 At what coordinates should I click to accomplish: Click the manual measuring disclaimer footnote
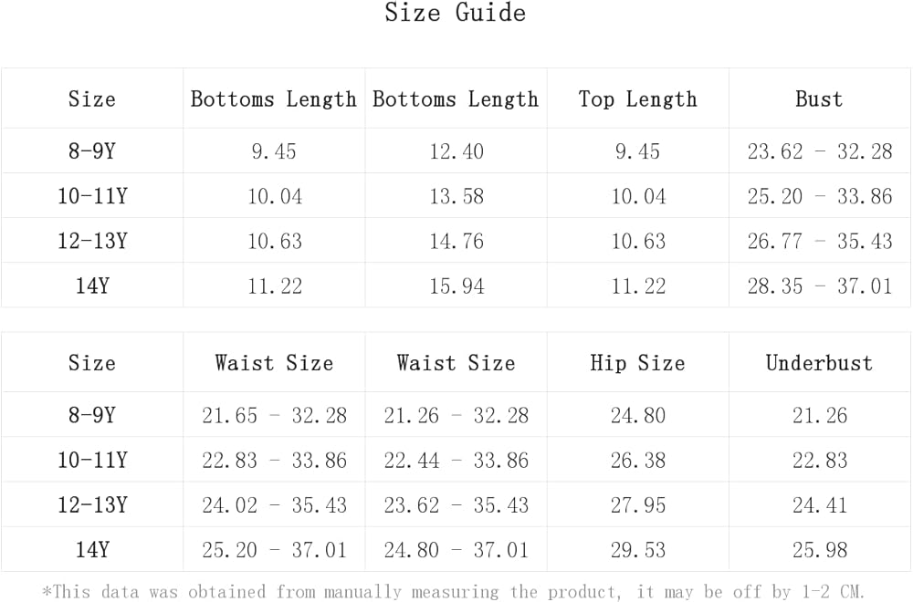[x=454, y=592]
